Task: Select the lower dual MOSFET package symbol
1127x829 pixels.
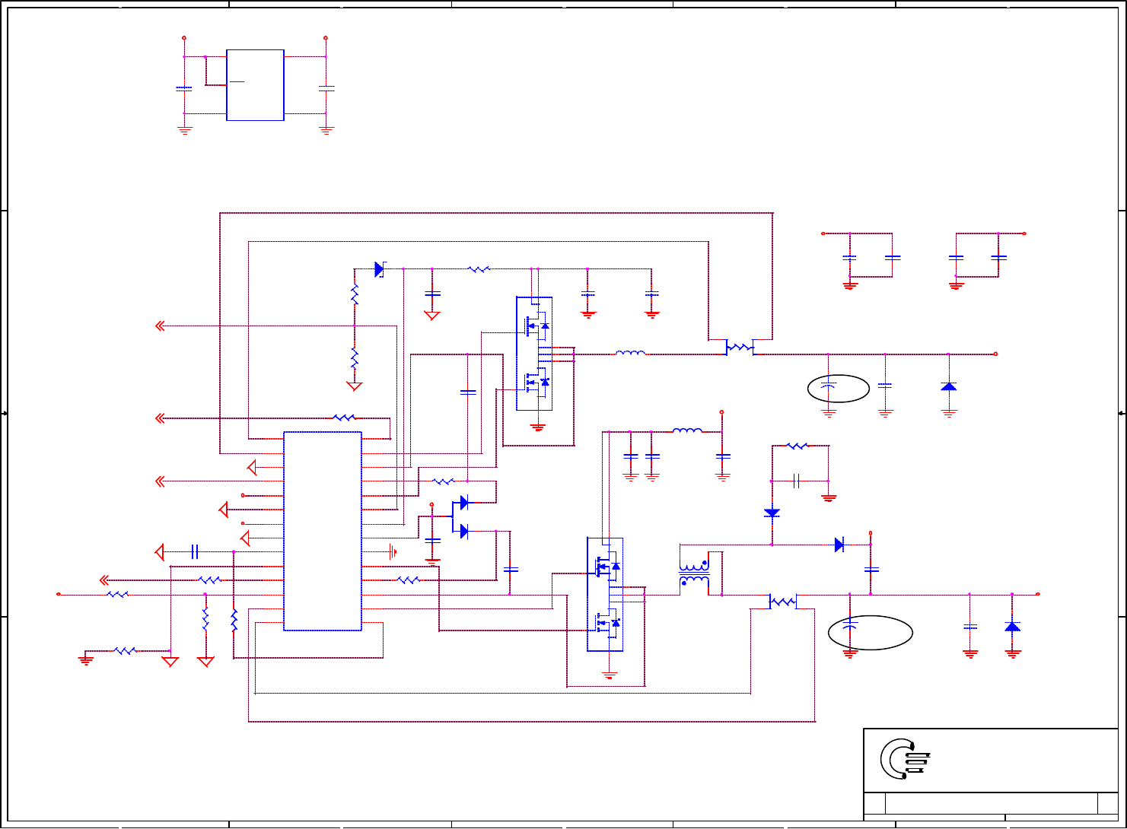Action: pos(605,594)
